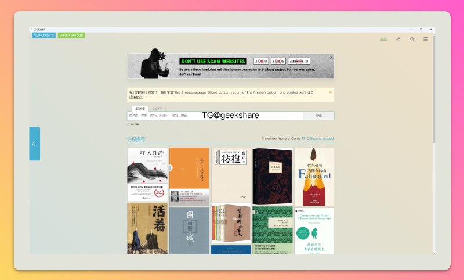The height and width of the screenshot is (280, 464).
Task: Dismiss the yellow blog notification bar
Action: pos(331,92)
